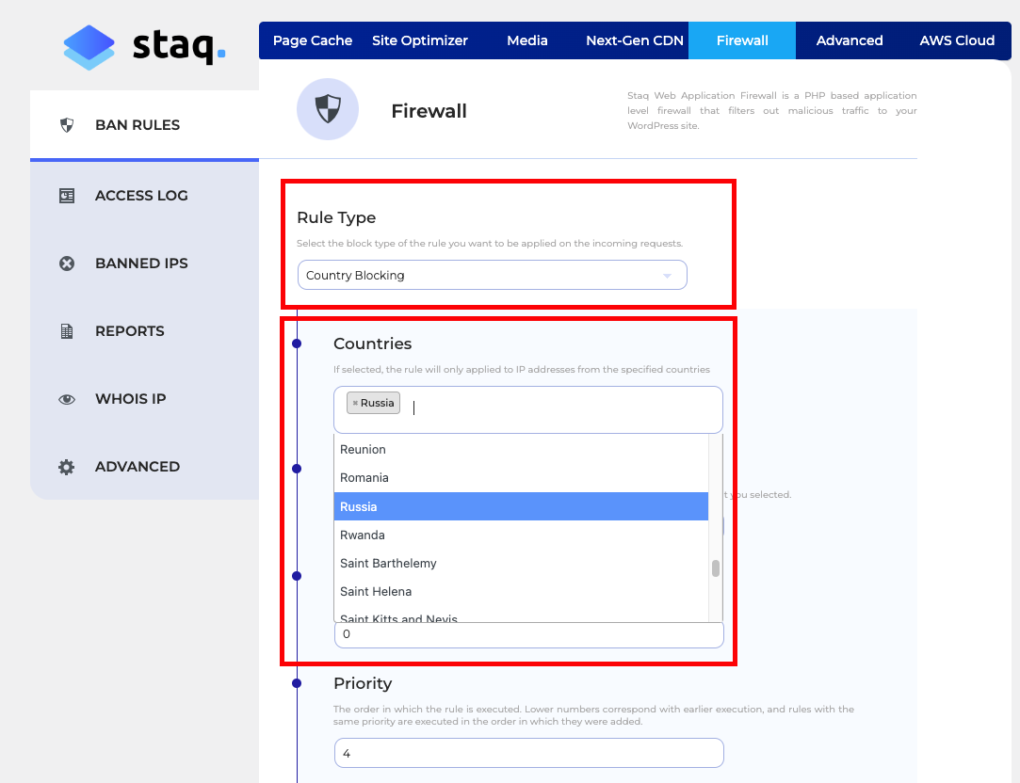The image size is (1020, 783).
Task: Open the Access Log sidebar icon
Action: [x=66, y=195]
